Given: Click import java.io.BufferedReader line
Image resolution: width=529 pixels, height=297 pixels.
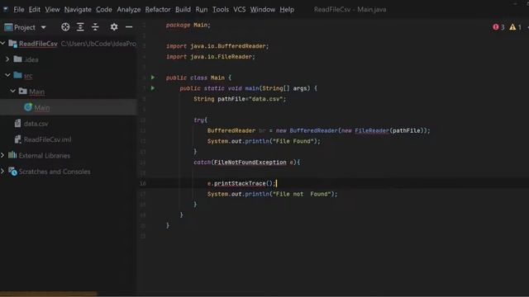Looking at the screenshot, I should 217,46.
